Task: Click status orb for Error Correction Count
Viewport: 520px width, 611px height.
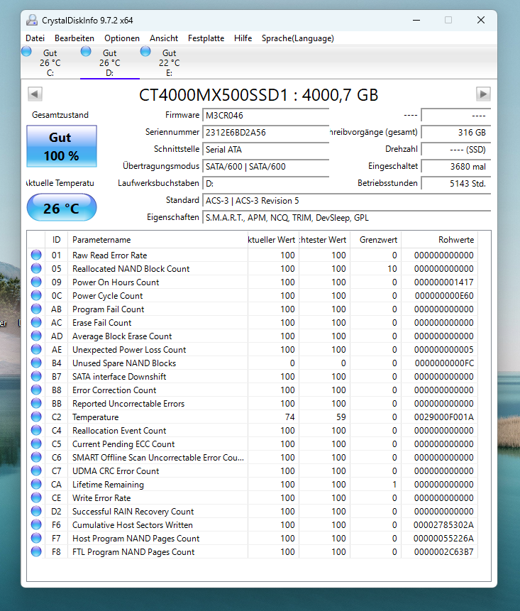Action: pyautogui.click(x=36, y=390)
